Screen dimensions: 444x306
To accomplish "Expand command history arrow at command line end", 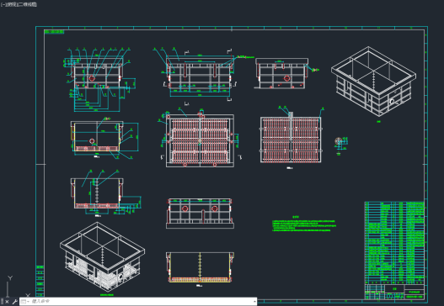I will 254,302.
